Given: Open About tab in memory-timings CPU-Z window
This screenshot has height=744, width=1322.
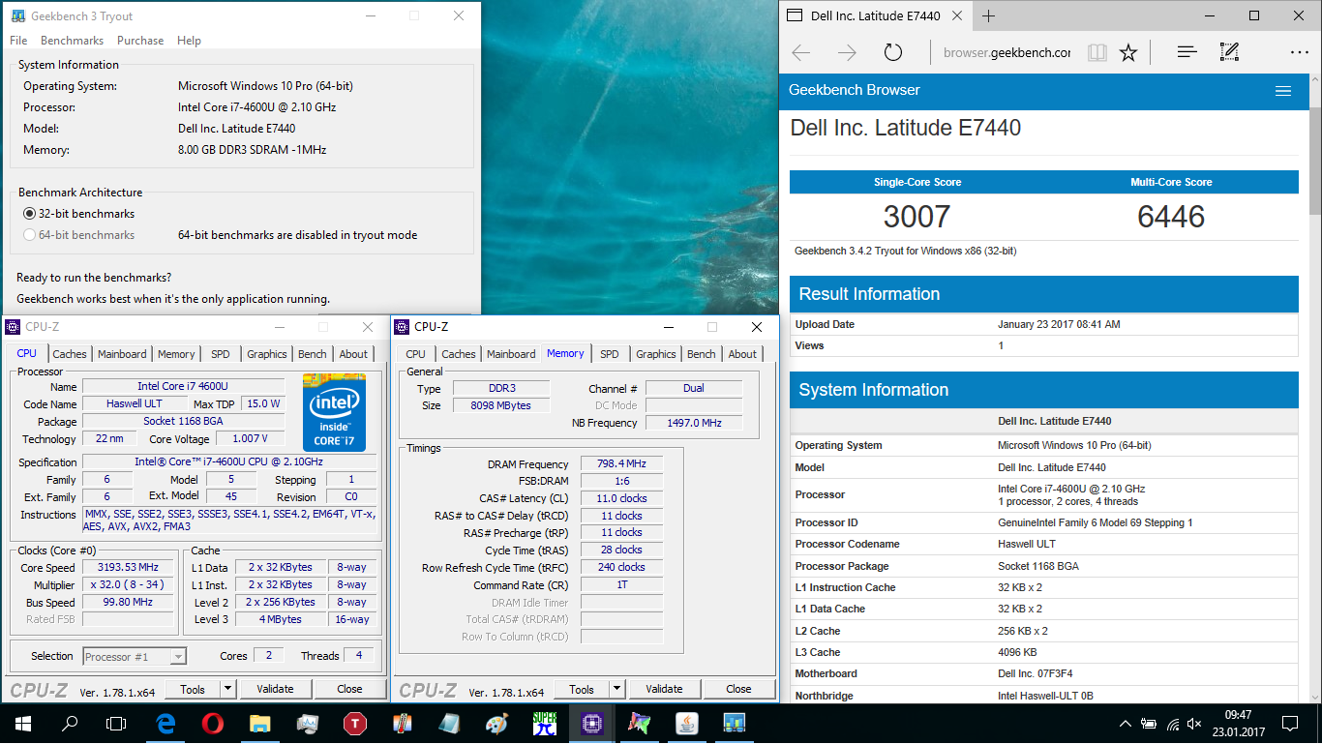Looking at the screenshot, I should pyautogui.click(x=742, y=354).
